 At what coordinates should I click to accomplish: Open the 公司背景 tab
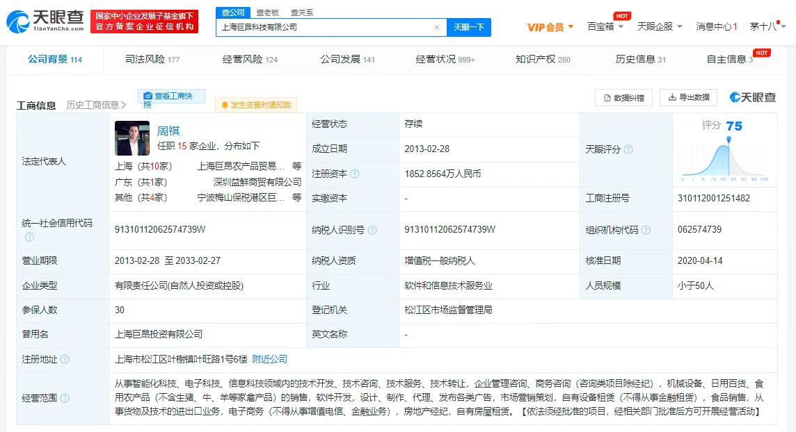(x=55, y=59)
